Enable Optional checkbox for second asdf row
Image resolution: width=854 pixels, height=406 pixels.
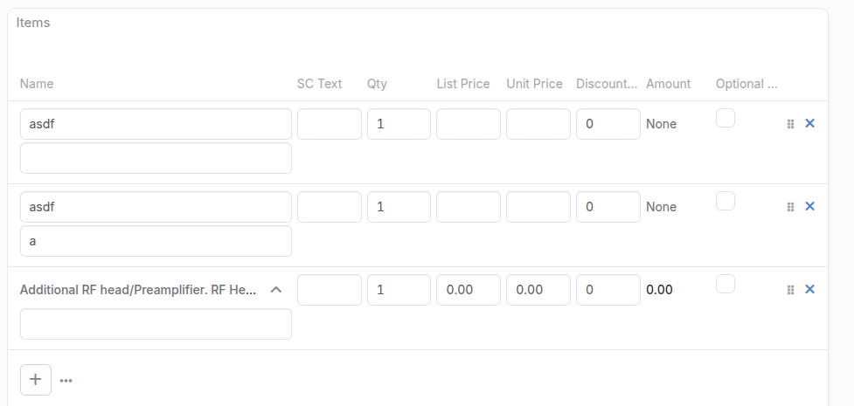pyautogui.click(x=726, y=201)
